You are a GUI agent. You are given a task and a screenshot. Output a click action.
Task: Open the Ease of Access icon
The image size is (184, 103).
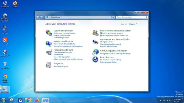(95, 60)
